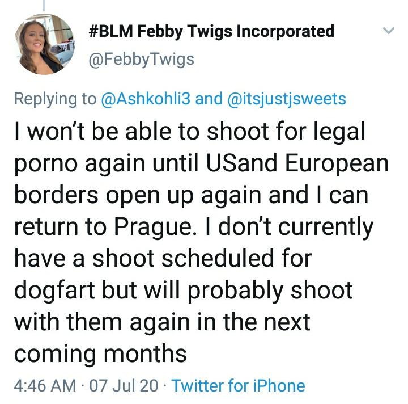408x404 pixels.
Task: Click the 07 Jul 20 date
Action: pos(124,386)
